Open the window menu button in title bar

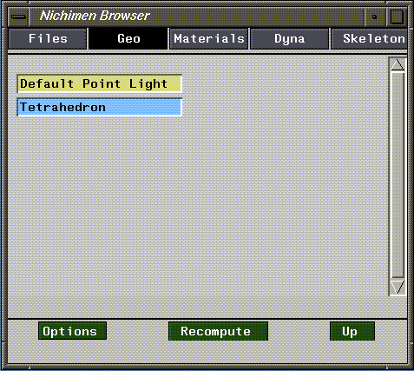19,17
